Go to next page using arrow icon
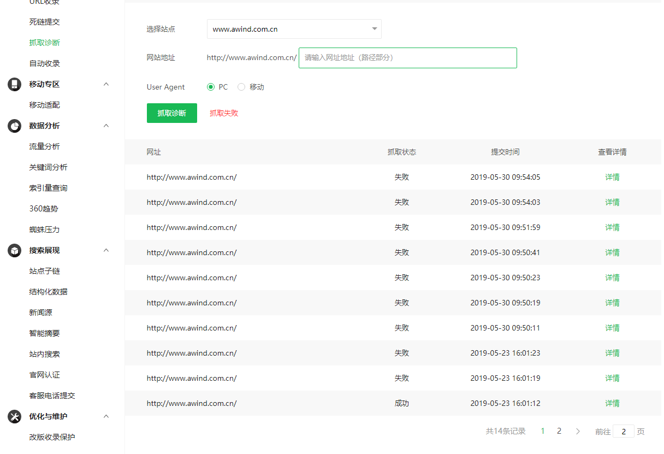 (x=578, y=431)
